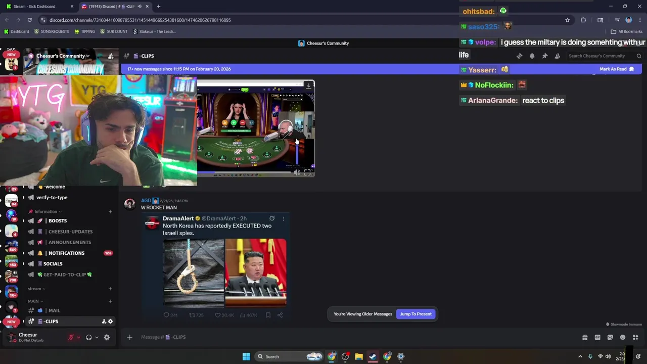The height and width of the screenshot is (364, 647).
Task: Open a new browser tab
Action: pyautogui.click(x=158, y=7)
